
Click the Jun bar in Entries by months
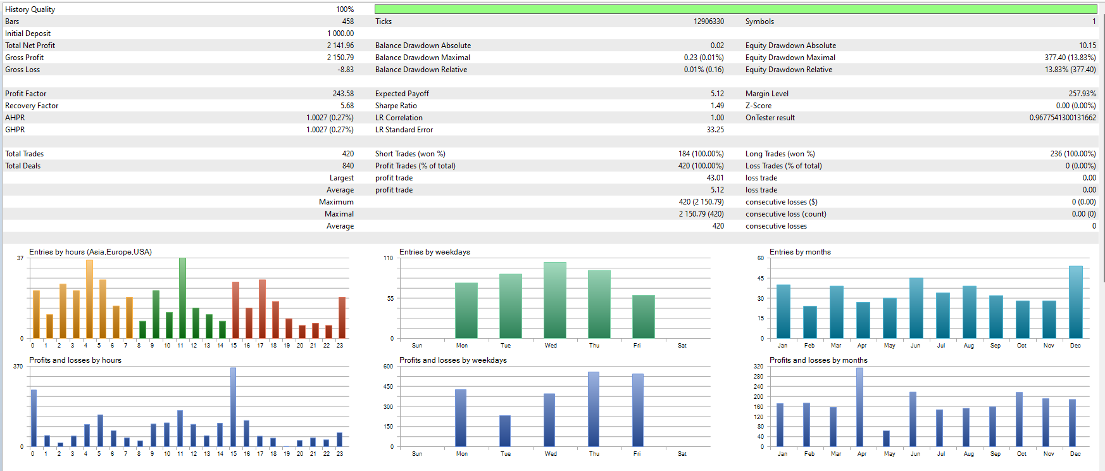pos(916,308)
